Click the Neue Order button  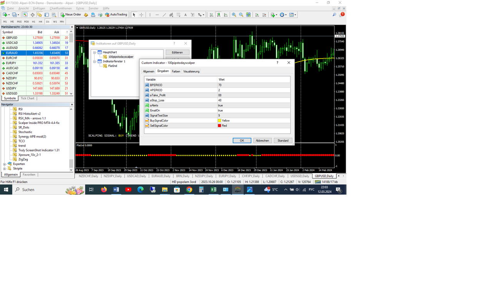click(71, 15)
